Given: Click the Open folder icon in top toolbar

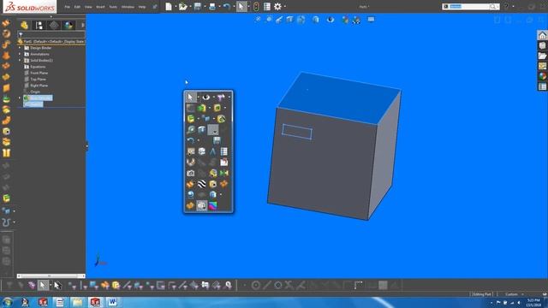Looking at the screenshot, I should click(182, 6).
